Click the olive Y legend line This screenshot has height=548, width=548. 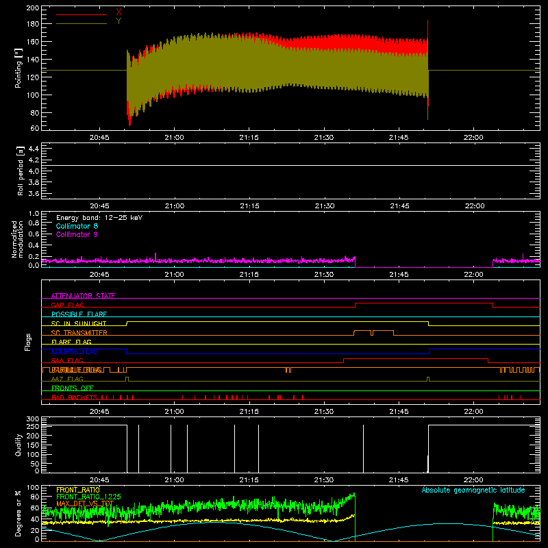click(82, 24)
